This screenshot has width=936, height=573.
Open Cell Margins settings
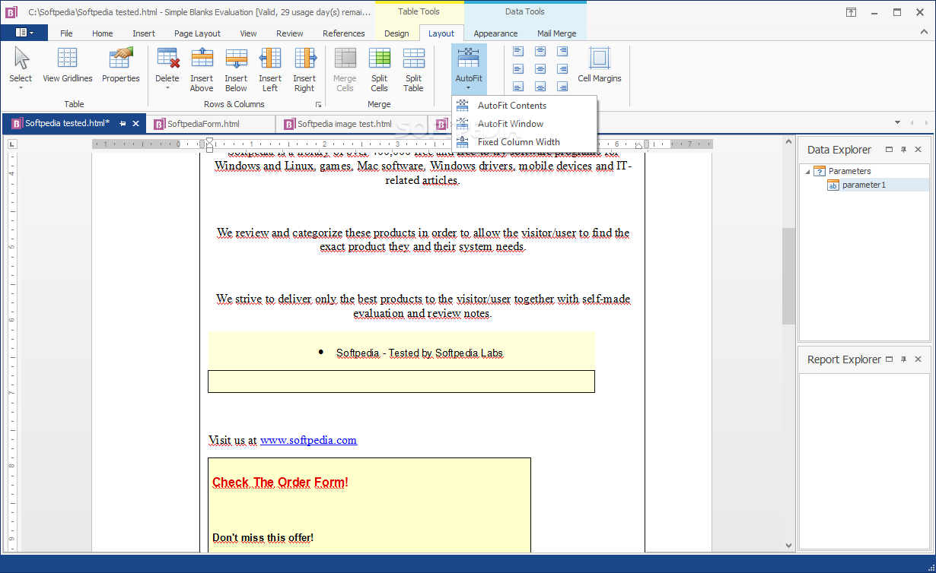(600, 65)
